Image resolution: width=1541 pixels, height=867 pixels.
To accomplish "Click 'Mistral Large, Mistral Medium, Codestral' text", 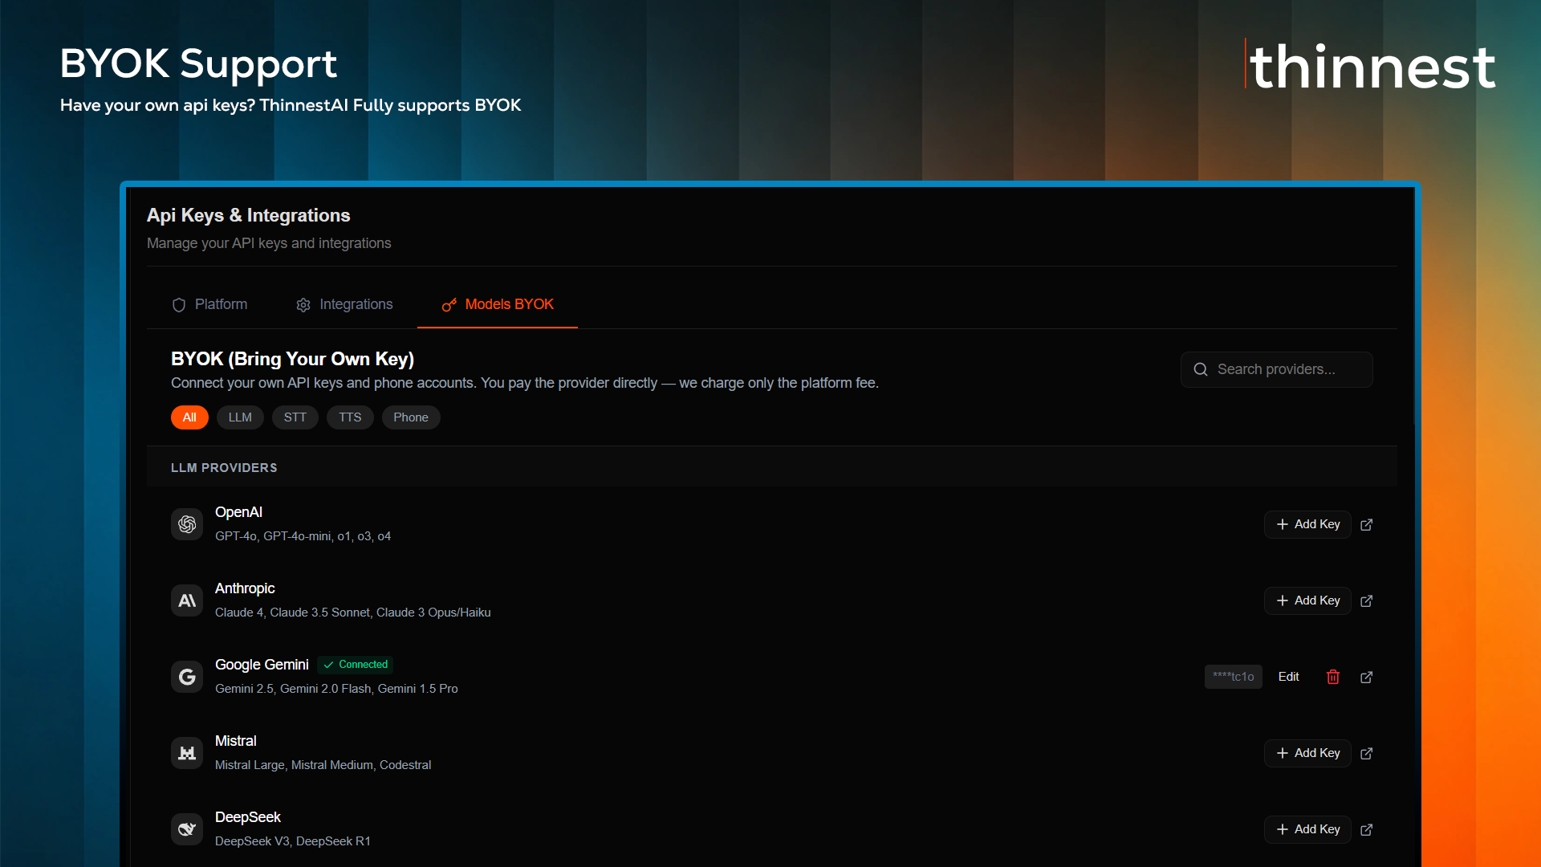I will coord(323,765).
